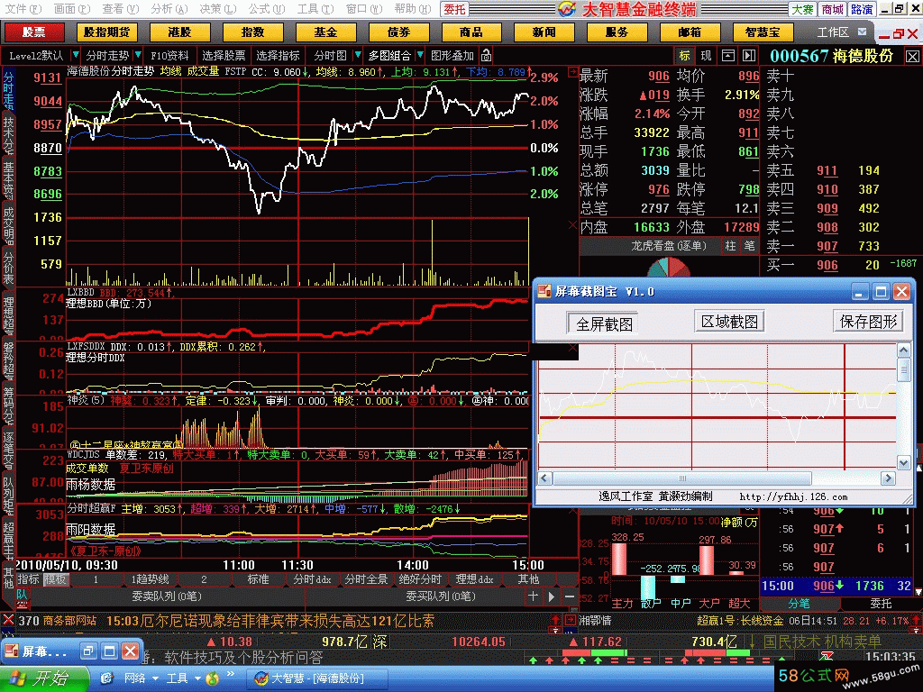Click 图形叠加 in the toolbar
This screenshot has width=923, height=692.
click(452, 55)
